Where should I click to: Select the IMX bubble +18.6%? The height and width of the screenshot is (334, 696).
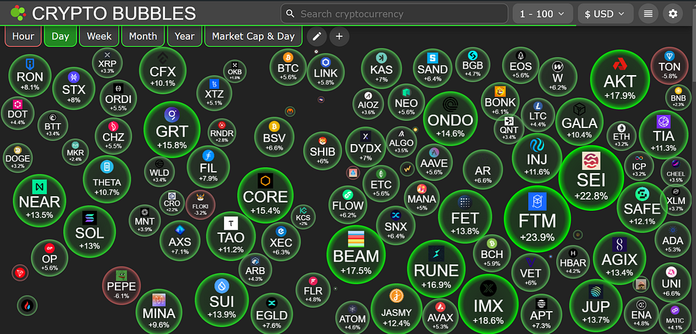tap(489, 304)
